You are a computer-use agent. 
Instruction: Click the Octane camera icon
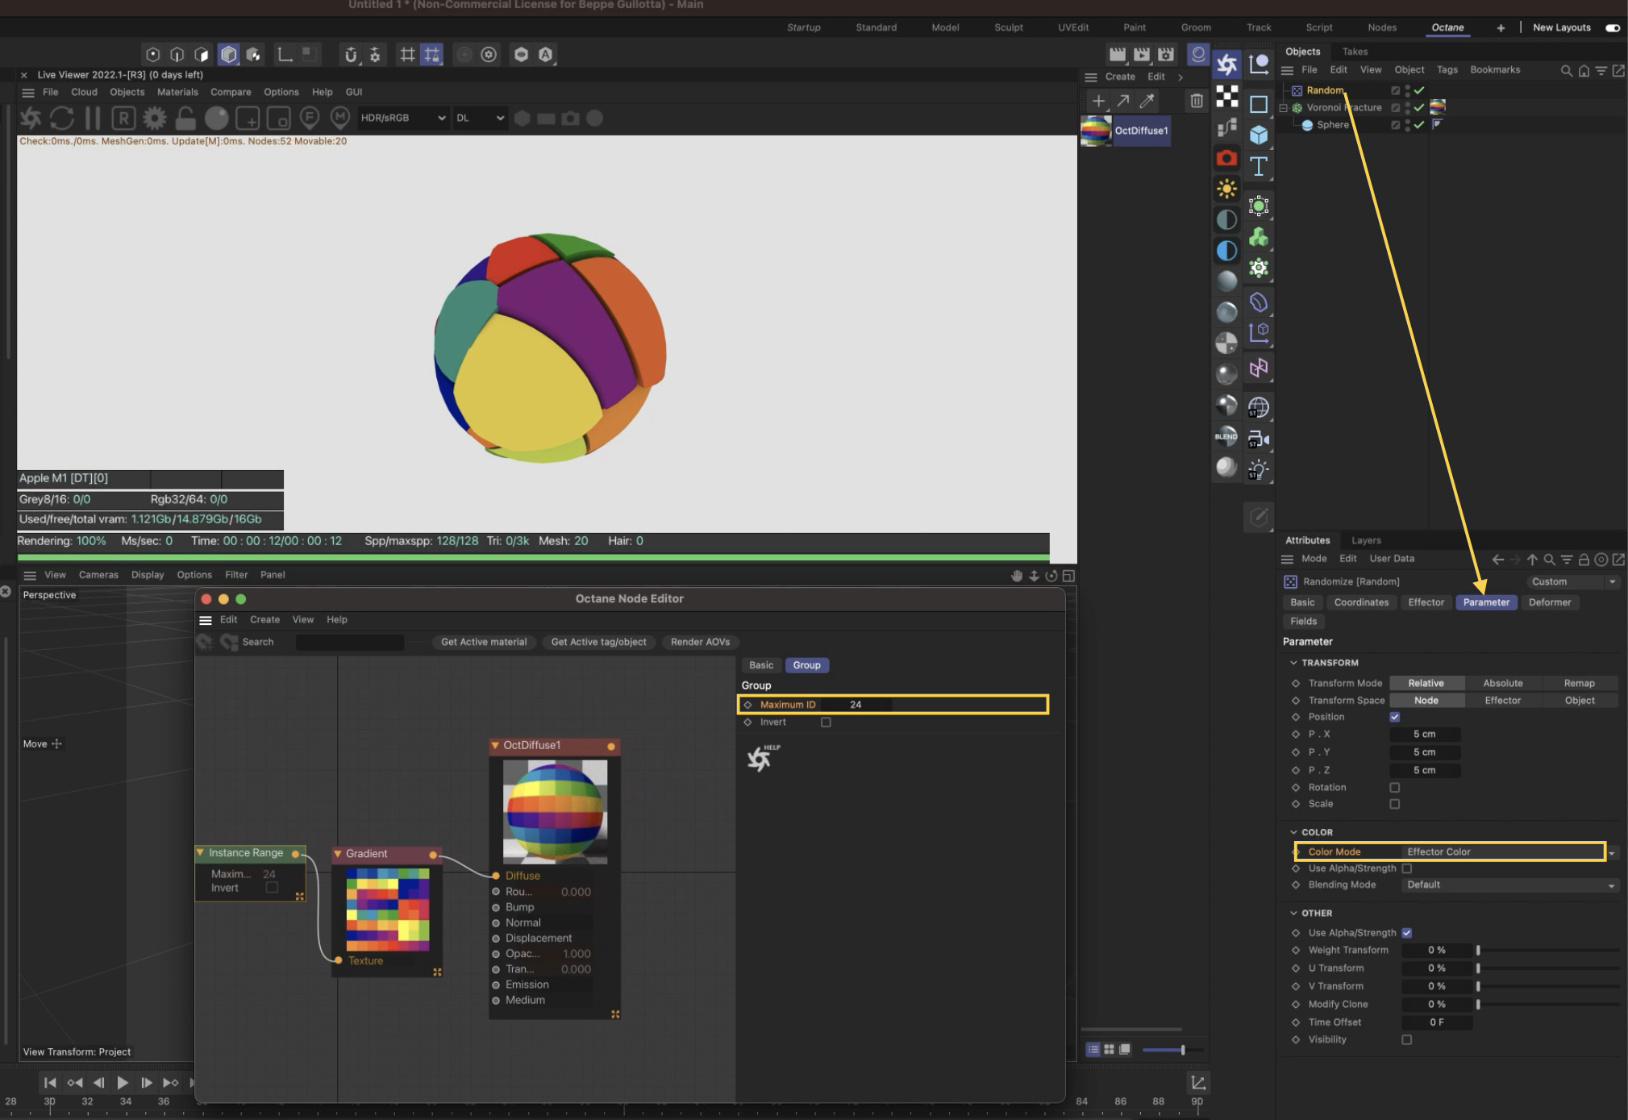[x=1226, y=158]
